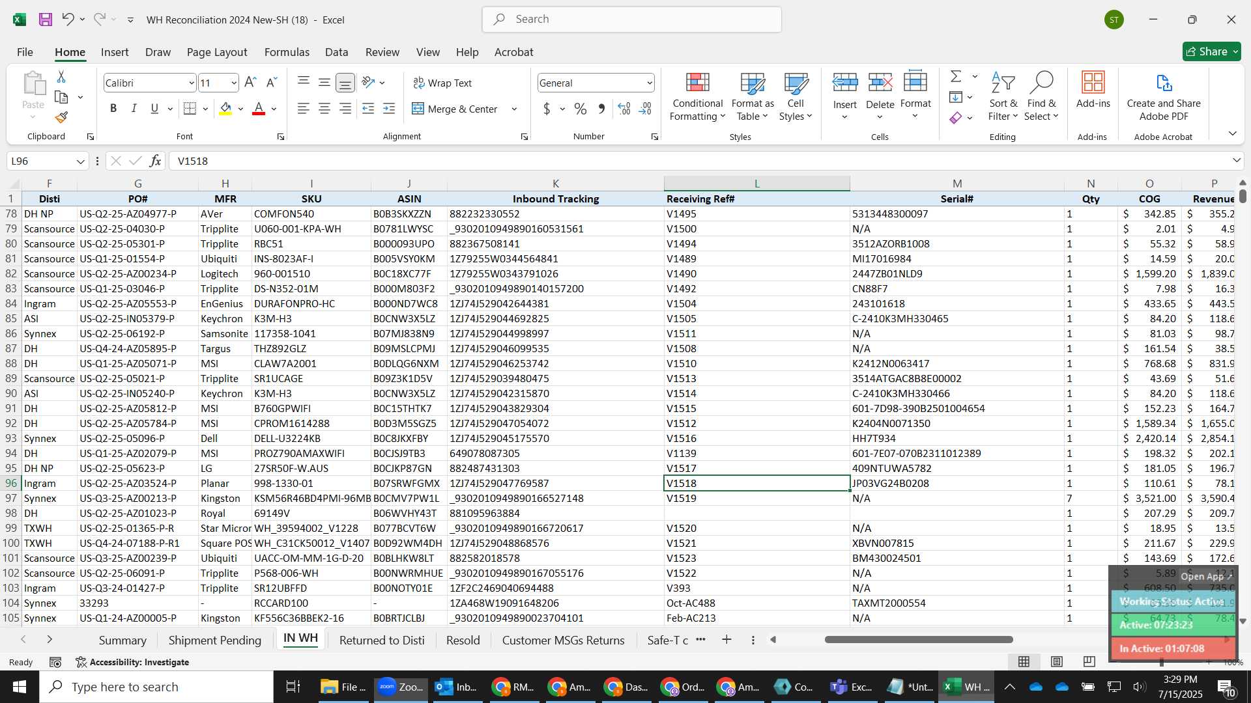Expand the Name Box dropdown arrow
This screenshot has width=1251, height=703.
tap(80, 161)
